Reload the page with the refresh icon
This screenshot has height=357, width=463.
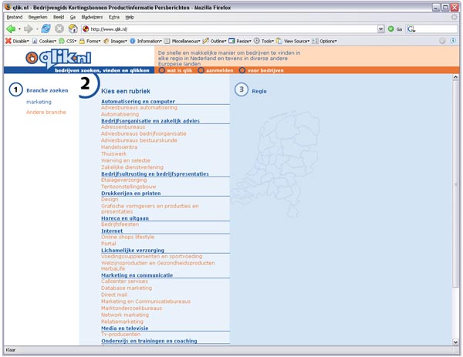click(46, 29)
